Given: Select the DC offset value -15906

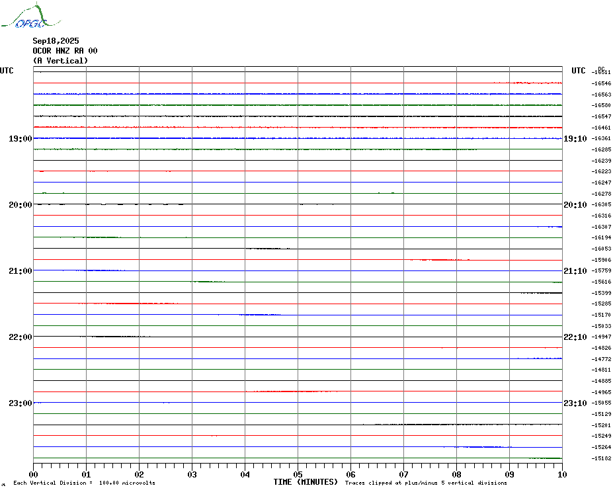Looking at the screenshot, I should (601, 260).
